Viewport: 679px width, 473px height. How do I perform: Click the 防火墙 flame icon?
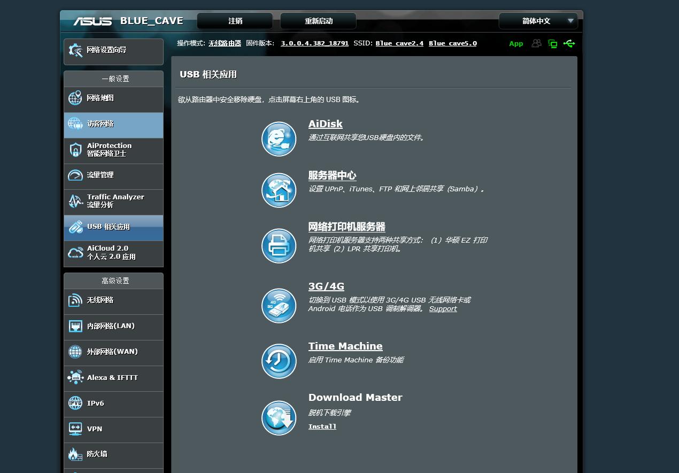click(75, 454)
